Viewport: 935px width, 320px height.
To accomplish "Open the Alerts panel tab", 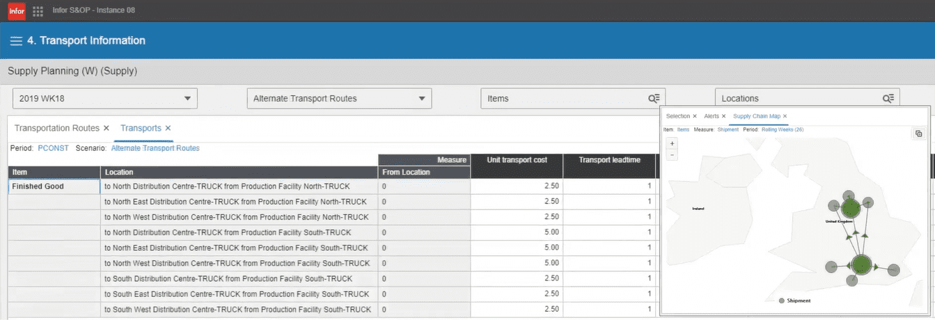I will [x=711, y=116].
